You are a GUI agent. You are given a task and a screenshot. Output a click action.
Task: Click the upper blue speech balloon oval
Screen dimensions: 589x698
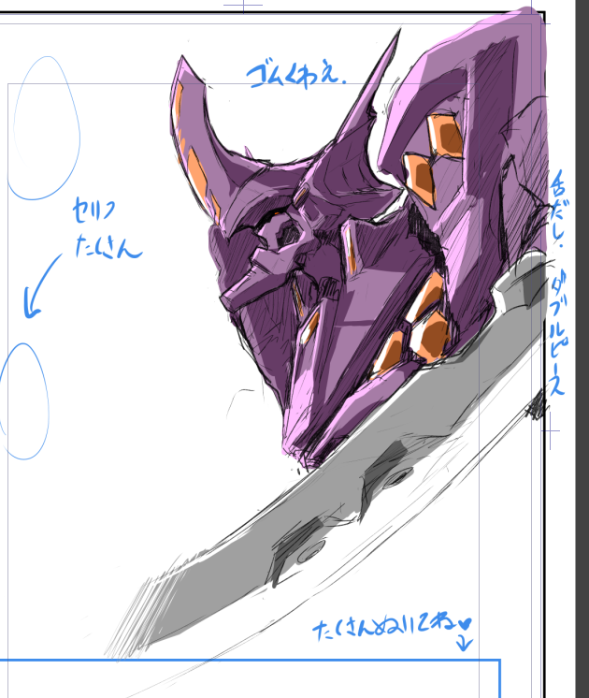coord(44,128)
